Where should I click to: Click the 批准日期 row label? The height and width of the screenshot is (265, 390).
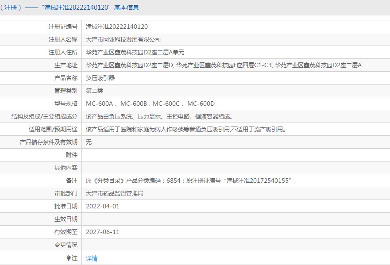[66, 206]
